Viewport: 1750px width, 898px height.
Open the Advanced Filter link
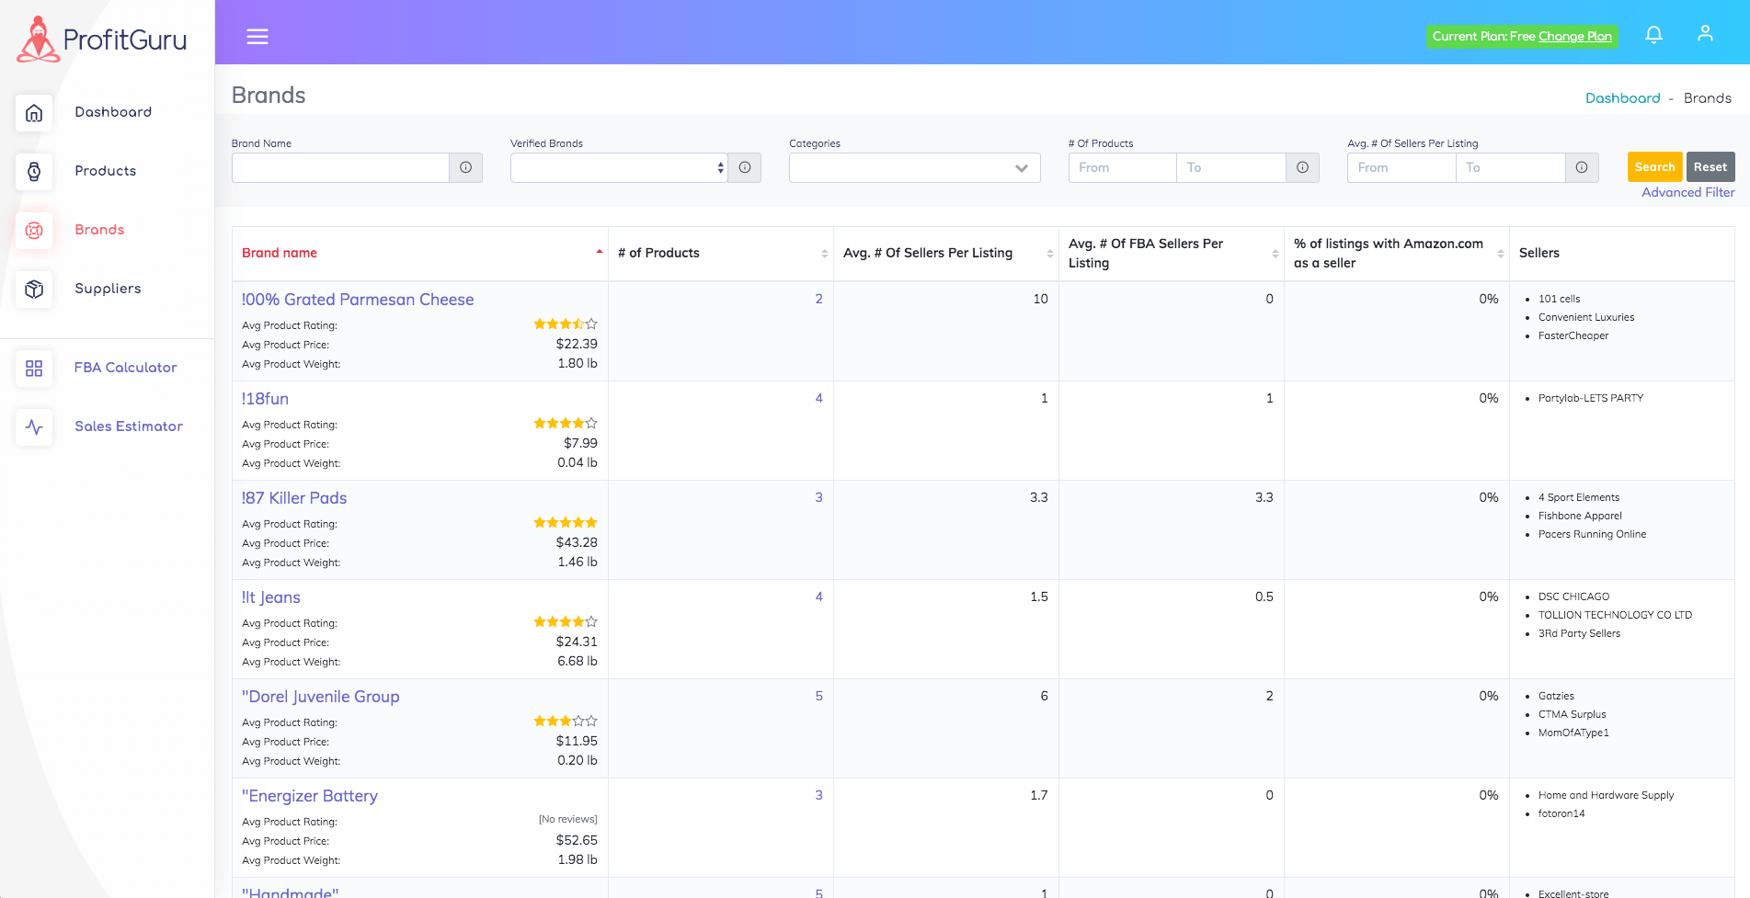click(x=1688, y=192)
